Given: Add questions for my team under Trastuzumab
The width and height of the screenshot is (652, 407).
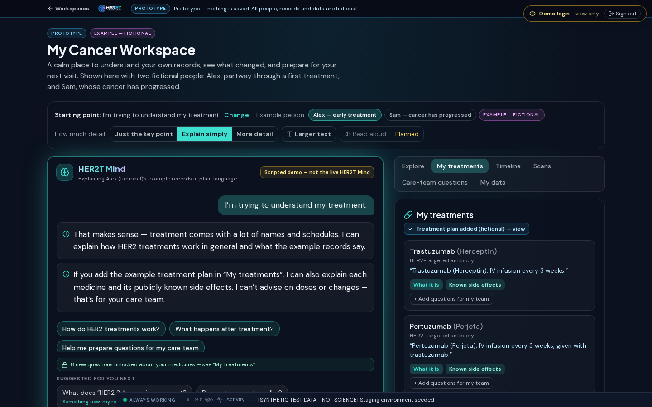Looking at the screenshot, I should coord(451,299).
